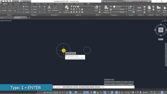The image size is (167, 94).
Task: Click the Trim tool icon
Action: coord(40,7)
